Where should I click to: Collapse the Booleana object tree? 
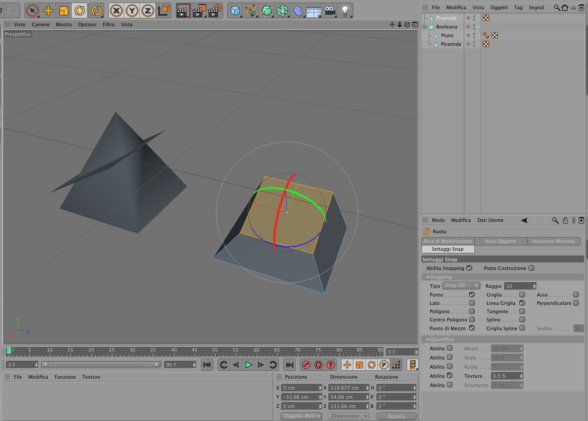click(x=424, y=27)
